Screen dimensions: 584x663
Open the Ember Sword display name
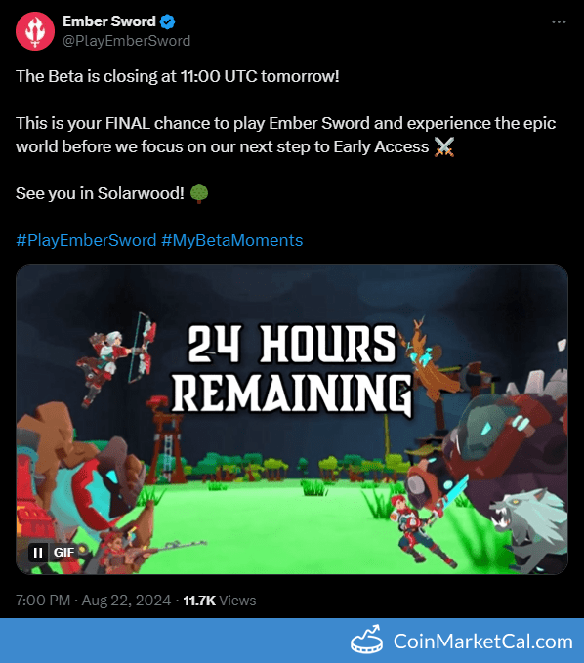(109, 21)
